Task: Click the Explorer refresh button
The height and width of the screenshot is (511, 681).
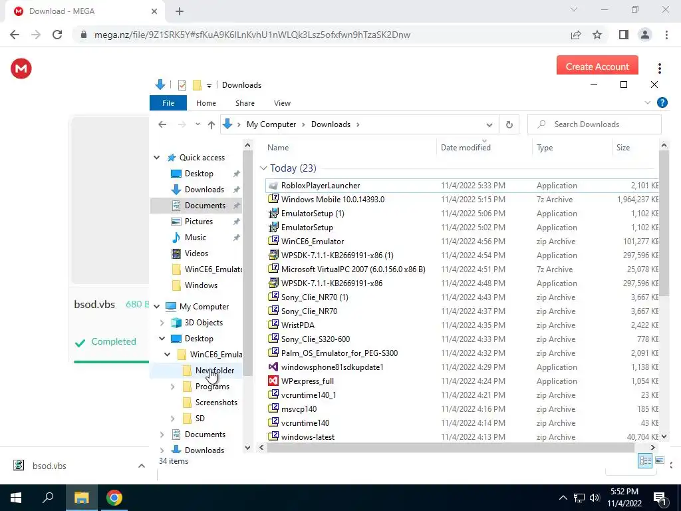Action: [x=509, y=124]
